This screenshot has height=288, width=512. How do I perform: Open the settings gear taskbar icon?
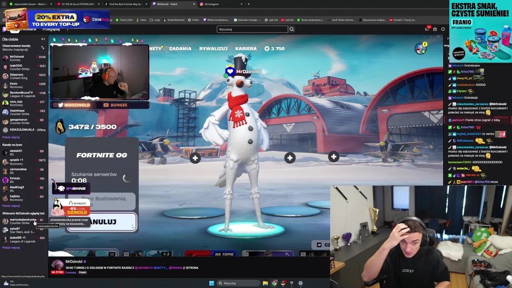300,283
